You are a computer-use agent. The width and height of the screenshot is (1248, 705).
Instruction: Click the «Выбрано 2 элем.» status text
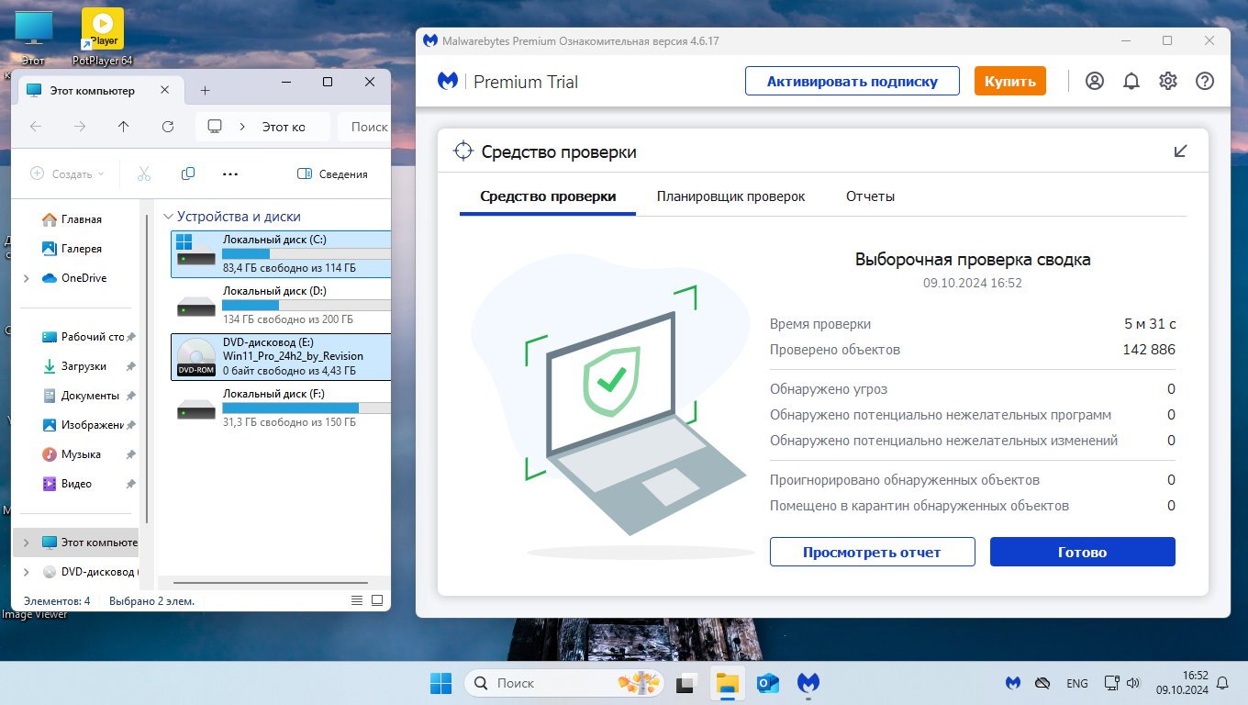151,601
